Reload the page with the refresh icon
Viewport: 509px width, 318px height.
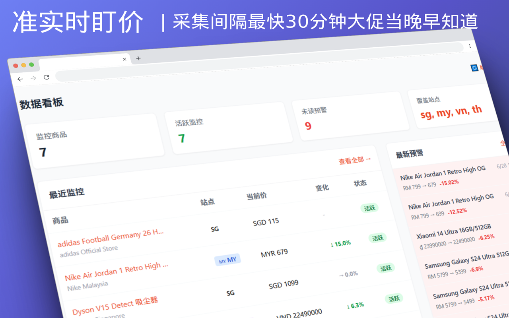coord(47,77)
